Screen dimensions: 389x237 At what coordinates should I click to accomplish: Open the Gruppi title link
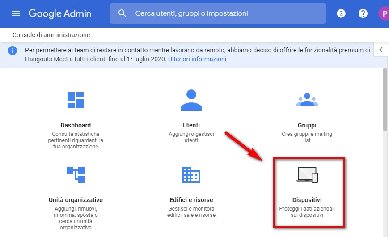(x=307, y=125)
